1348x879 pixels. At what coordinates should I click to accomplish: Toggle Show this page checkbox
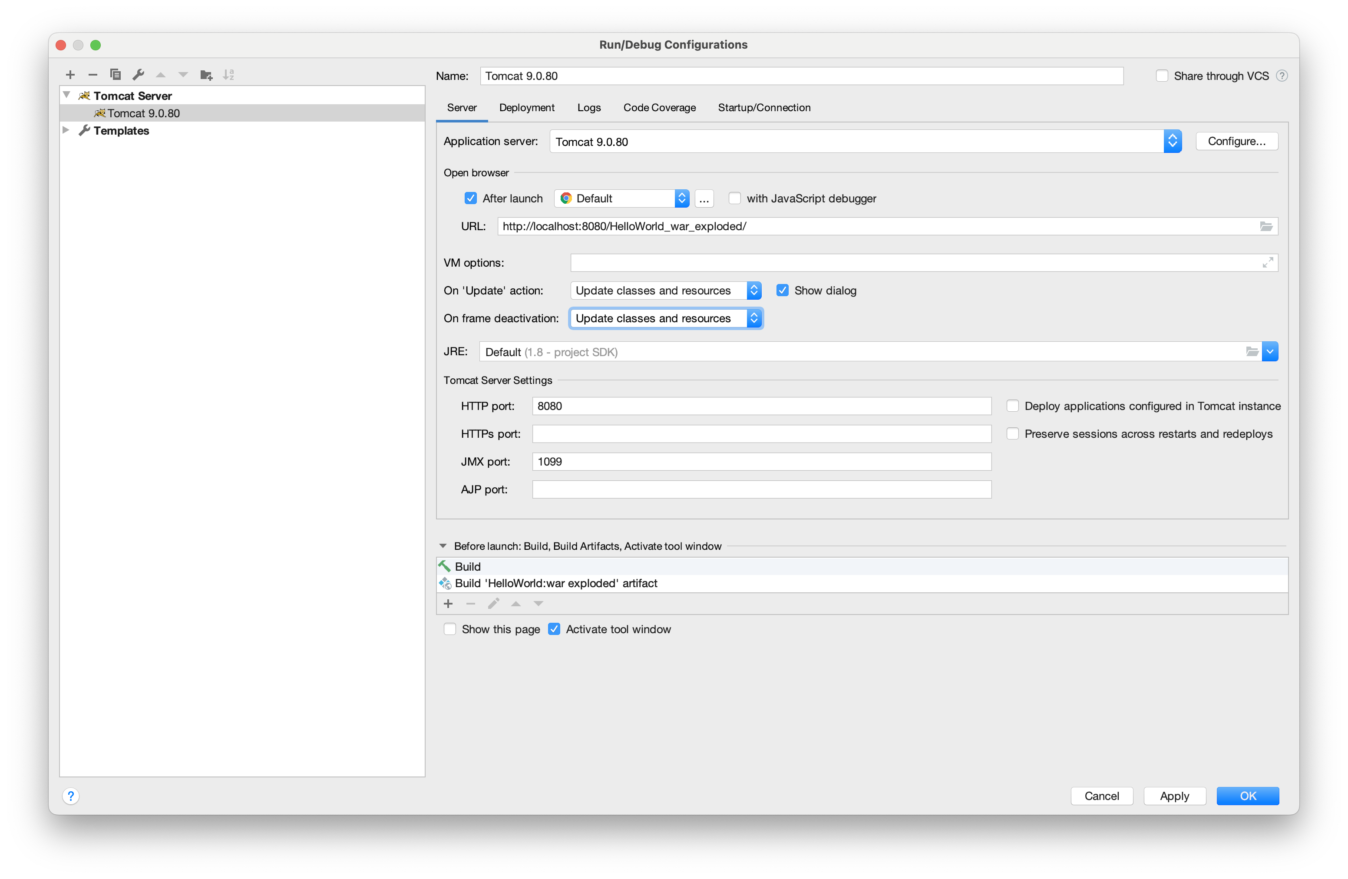pos(450,629)
